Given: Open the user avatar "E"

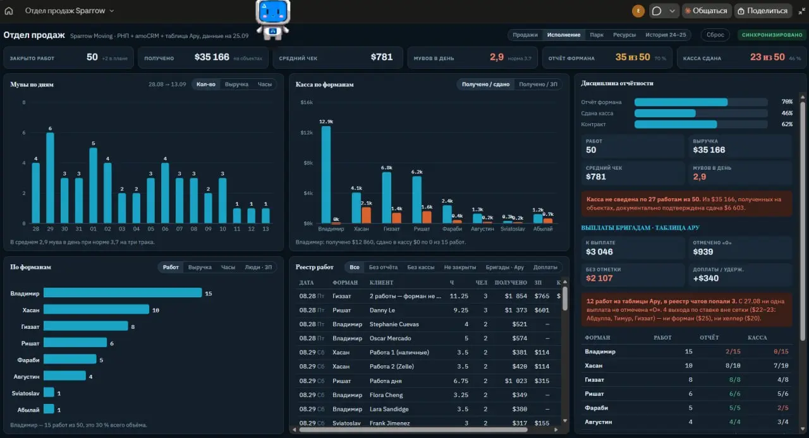Looking at the screenshot, I should click(638, 11).
